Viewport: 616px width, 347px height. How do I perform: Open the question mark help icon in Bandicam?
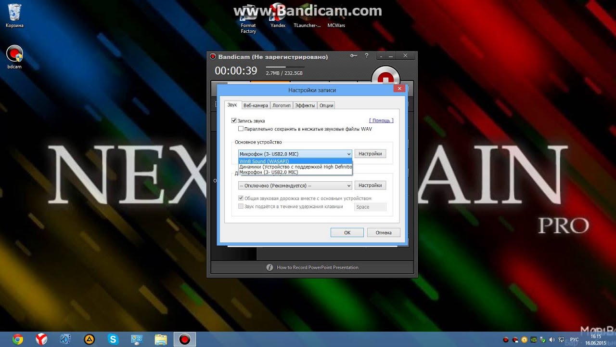[x=367, y=56]
